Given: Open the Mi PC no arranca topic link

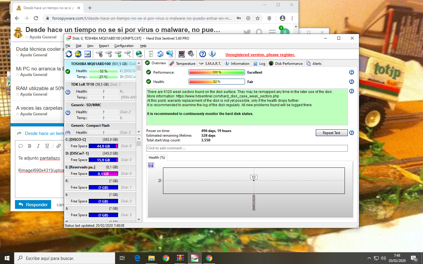Looking at the screenshot, I should (x=40, y=69).
